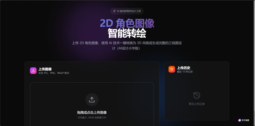Click the 上传历史 panel heading
This screenshot has height=126, width=255.
point(184,68)
